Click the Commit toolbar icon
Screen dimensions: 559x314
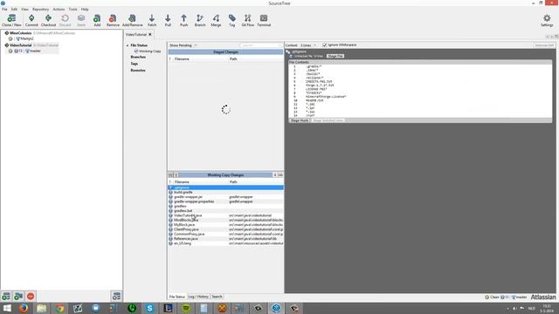click(x=31, y=20)
